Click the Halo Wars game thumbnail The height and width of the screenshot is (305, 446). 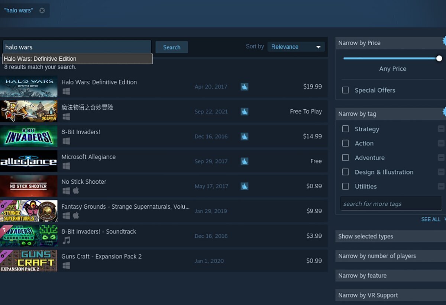coord(29,87)
